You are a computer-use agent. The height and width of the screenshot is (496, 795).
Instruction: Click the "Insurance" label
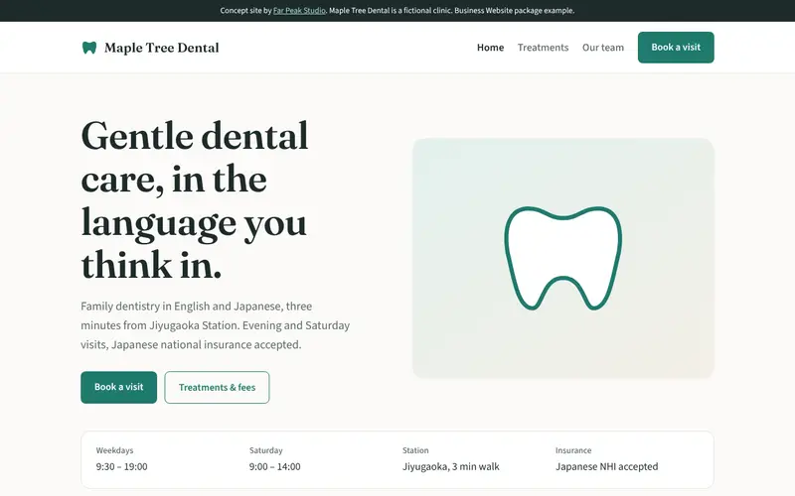pos(573,450)
